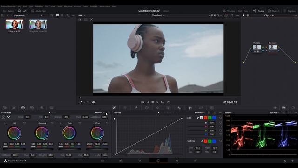
Task: Open the Workspace menu
Action: [x=105, y=7]
